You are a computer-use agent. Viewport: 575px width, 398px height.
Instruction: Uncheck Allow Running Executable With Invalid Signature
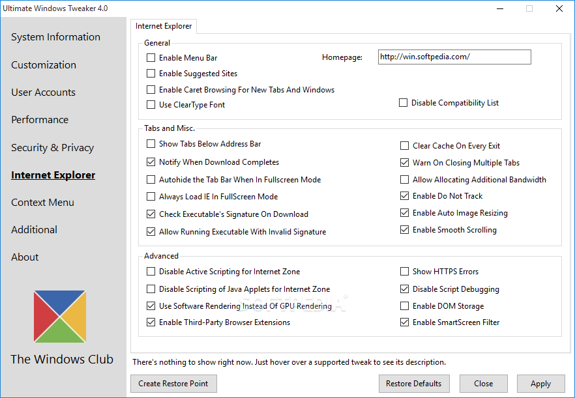(x=151, y=232)
